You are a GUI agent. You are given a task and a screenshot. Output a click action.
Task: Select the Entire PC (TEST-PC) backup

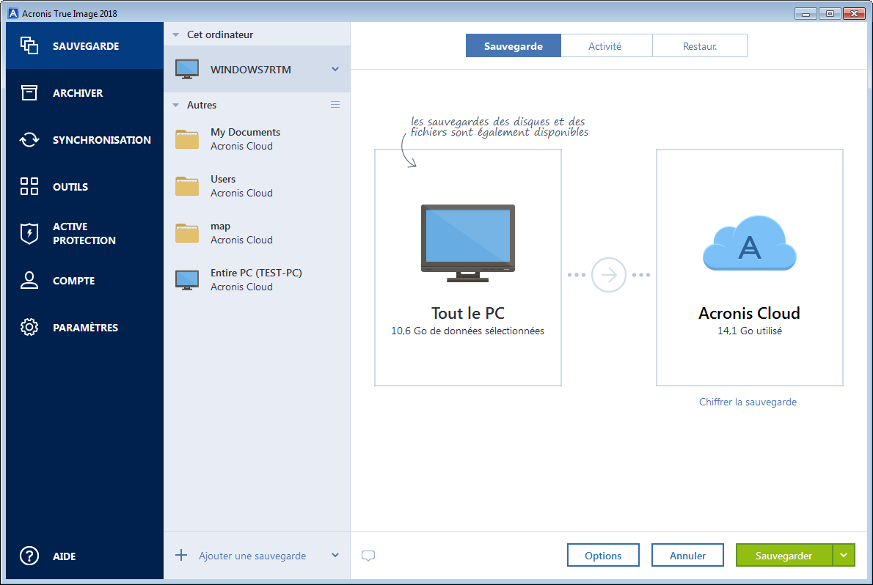point(257,280)
